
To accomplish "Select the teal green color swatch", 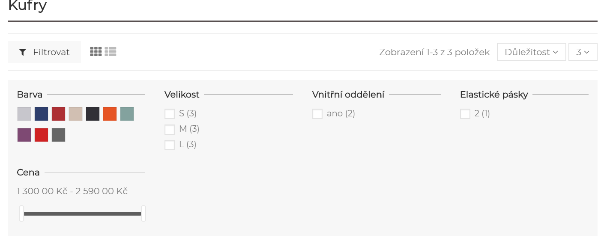I will pos(127,114).
